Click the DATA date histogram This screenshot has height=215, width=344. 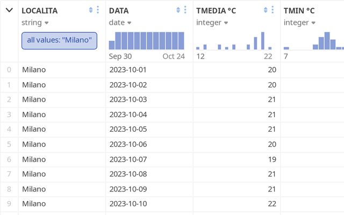[146, 40]
